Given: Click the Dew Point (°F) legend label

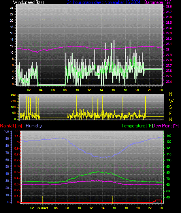Looking at the screenshot, I should point(166,126).
